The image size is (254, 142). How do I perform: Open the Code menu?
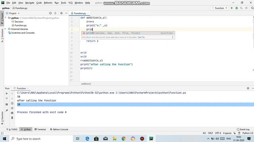39,3
